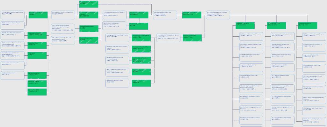Select the green Unconstrained Transform Plan node
327x127 pixels.
click(x=141, y=49)
